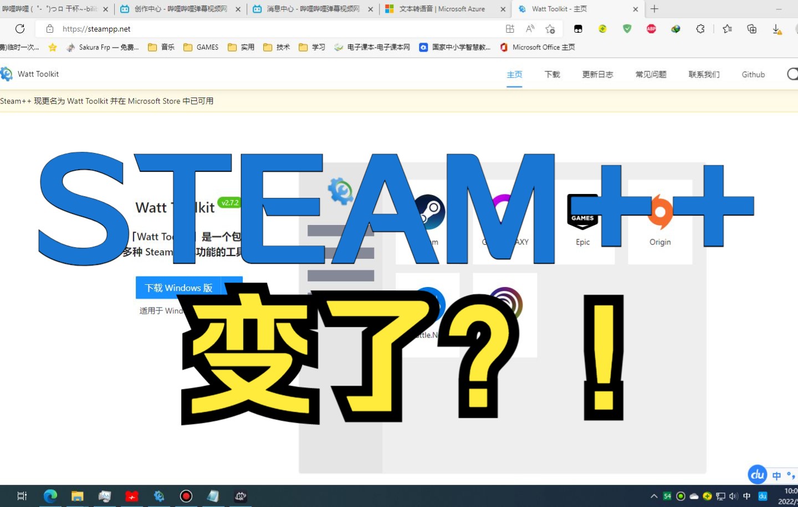
Task: Open the red record app in the taskbar
Action: (x=186, y=496)
